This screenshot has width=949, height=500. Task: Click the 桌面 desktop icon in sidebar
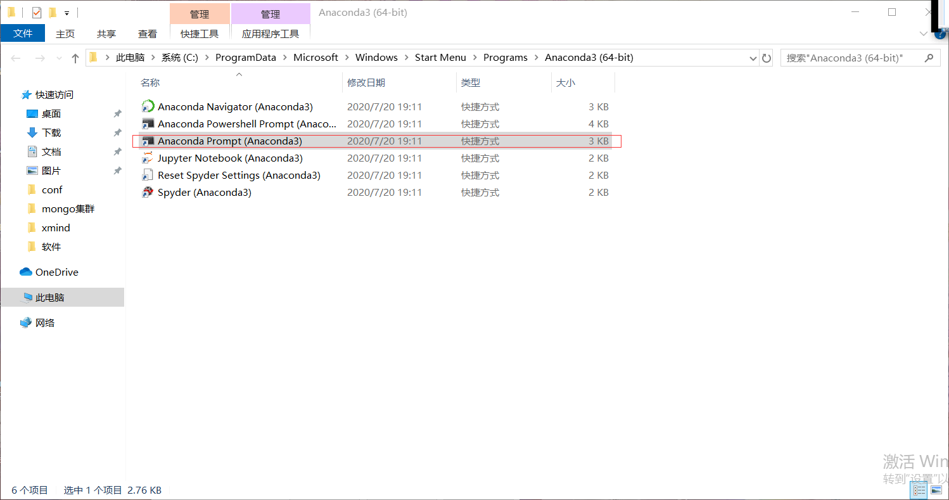tap(32, 113)
